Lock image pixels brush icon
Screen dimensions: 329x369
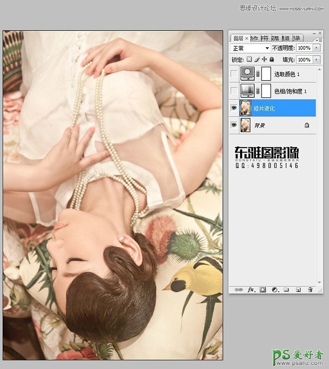pos(257,60)
